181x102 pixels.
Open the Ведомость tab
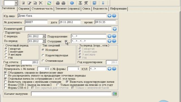coord(100,8)
